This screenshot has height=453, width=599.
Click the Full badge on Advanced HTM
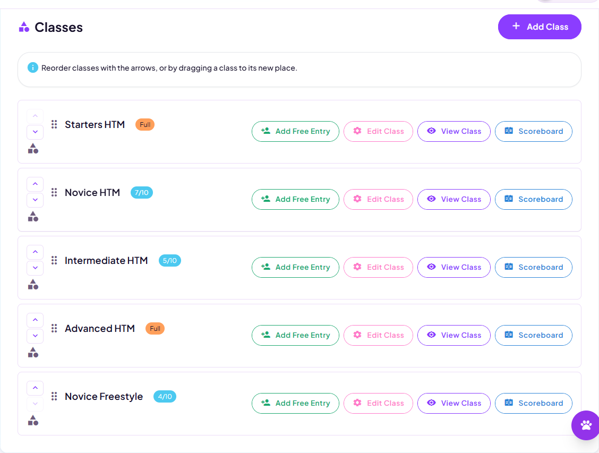pos(155,329)
